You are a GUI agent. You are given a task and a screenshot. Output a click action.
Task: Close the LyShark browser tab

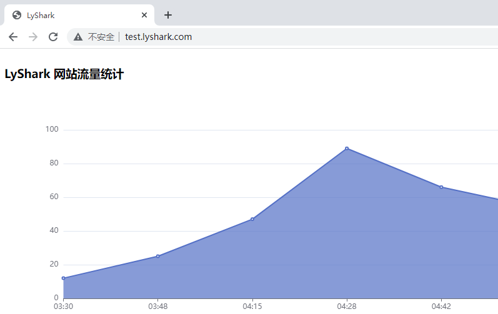[144, 15]
